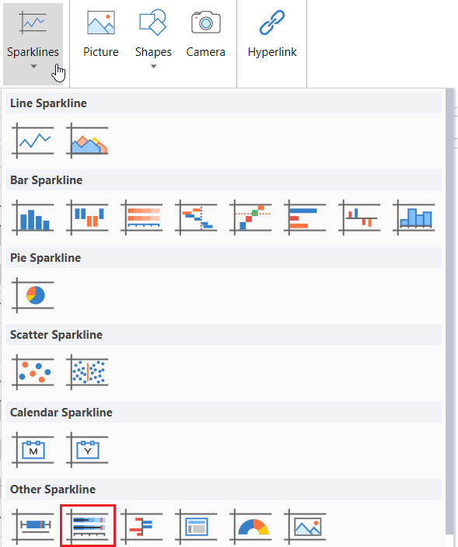
Task: Choose the scatter sparkline with large dots
Action: (33, 372)
